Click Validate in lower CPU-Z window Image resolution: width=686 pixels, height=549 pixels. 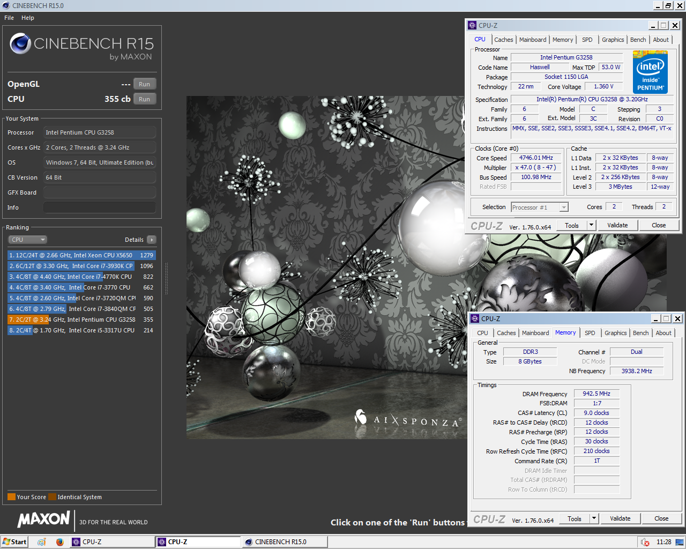[620, 519]
